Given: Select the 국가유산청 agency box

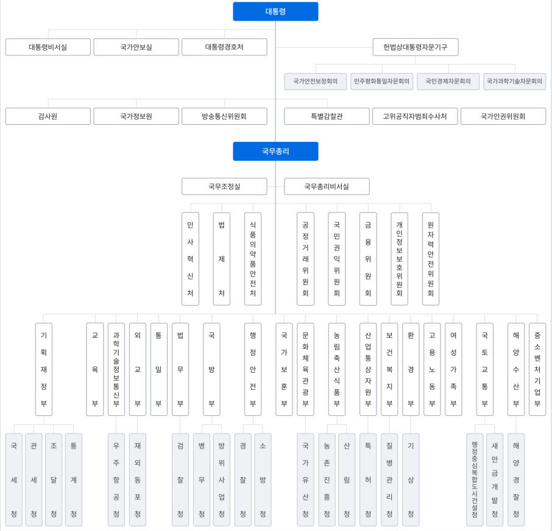Looking at the screenshot, I should click(x=306, y=480).
